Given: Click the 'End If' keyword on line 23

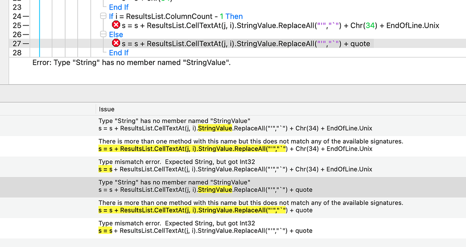Looking at the screenshot, I should point(119,7).
